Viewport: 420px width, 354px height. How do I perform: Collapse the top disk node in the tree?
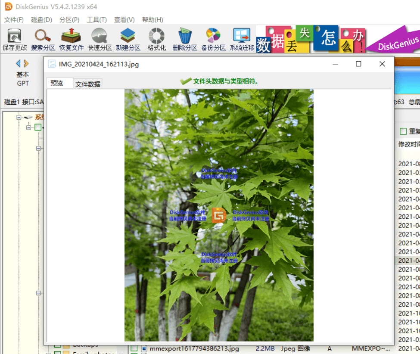(x=19, y=117)
